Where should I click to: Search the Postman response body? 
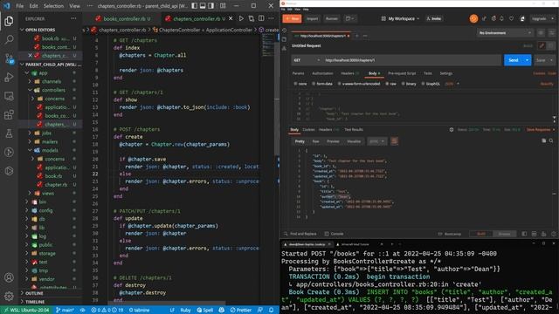(551, 141)
